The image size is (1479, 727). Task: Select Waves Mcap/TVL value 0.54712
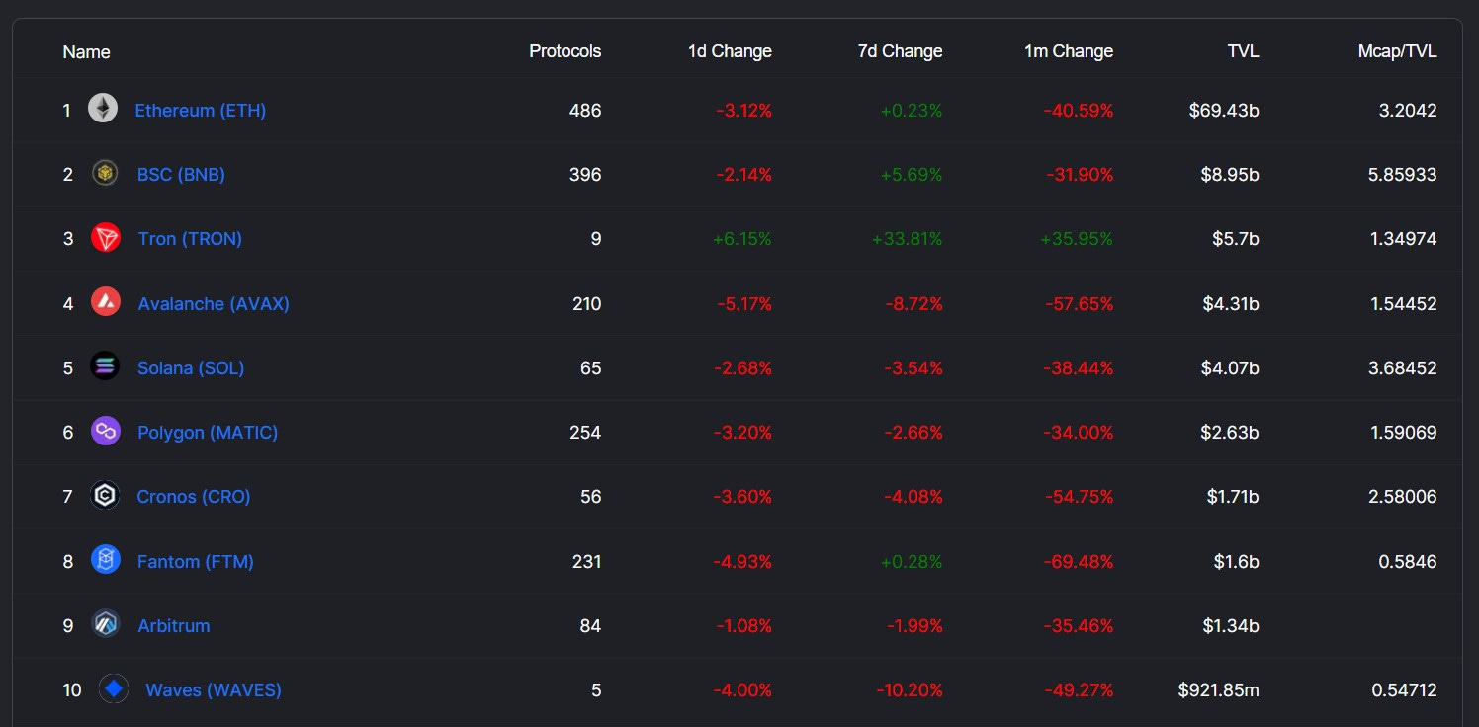pos(1404,690)
